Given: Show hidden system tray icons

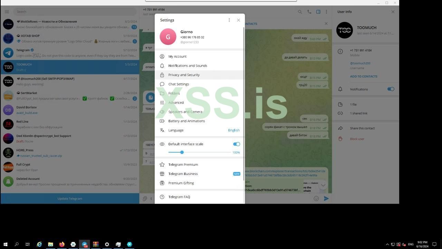Looking at the screenshot, I should (x=387, y=245).
